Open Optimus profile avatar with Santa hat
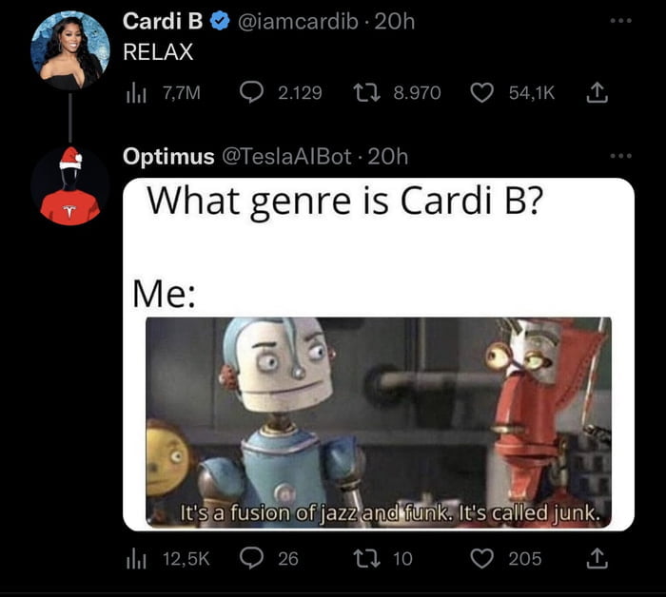This screenshot has height=597, width=666. point(70,185)
